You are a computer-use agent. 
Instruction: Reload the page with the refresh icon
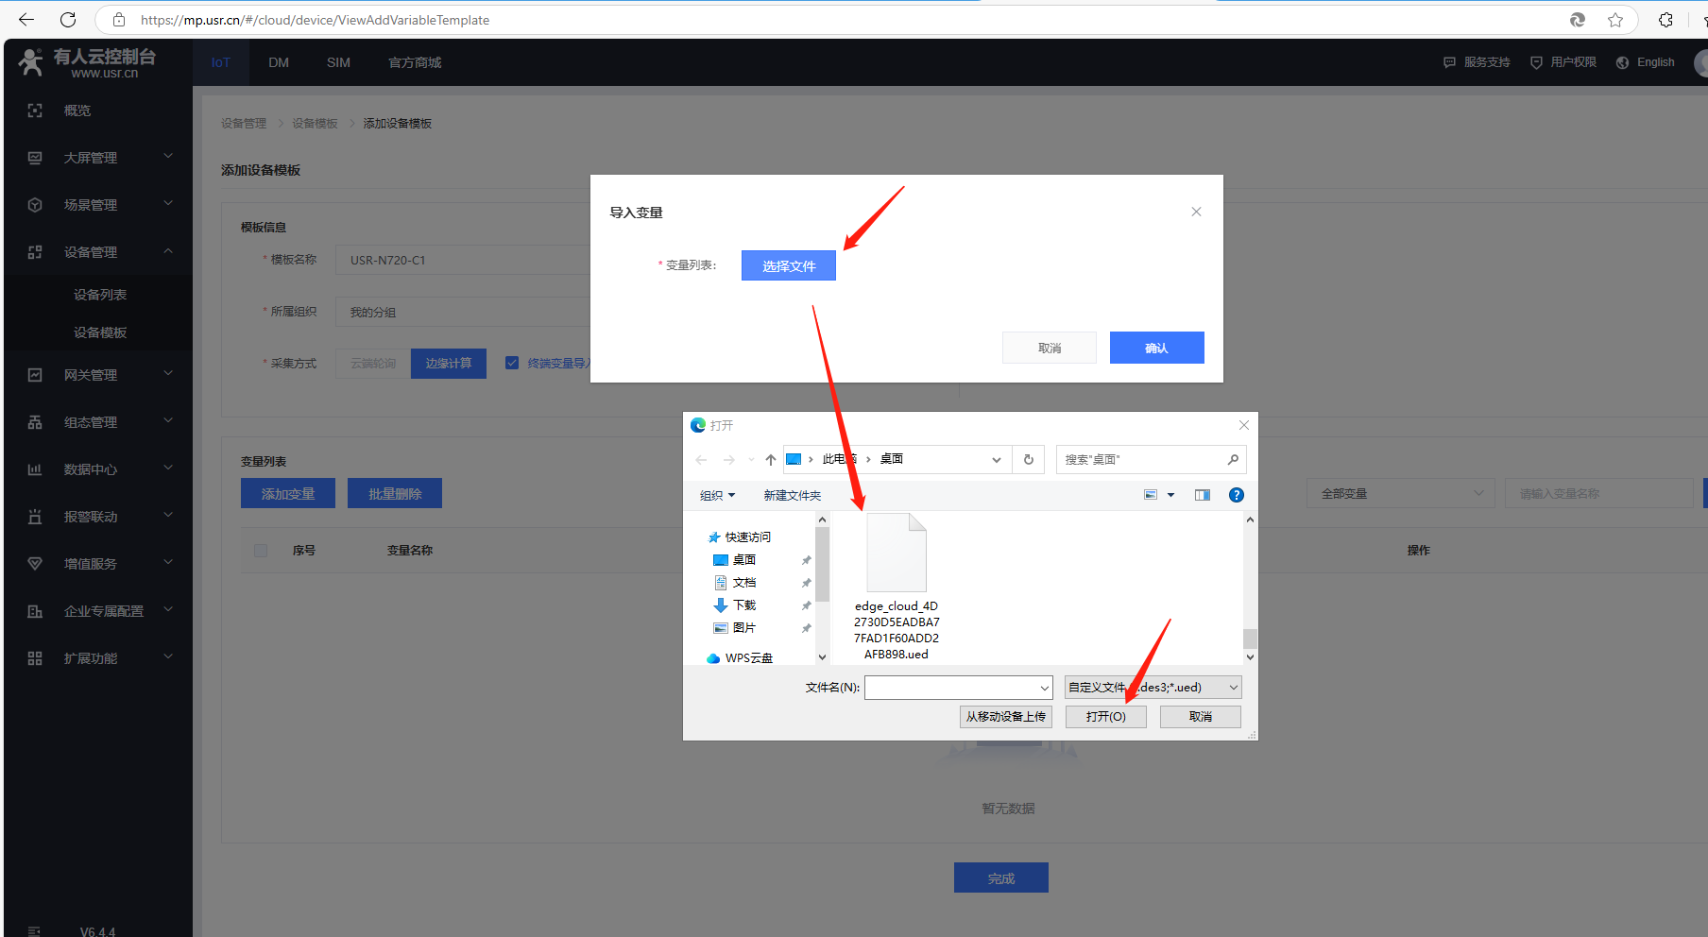(68, 20)
